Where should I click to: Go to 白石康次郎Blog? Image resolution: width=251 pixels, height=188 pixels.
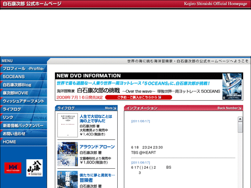coord(23,85)
